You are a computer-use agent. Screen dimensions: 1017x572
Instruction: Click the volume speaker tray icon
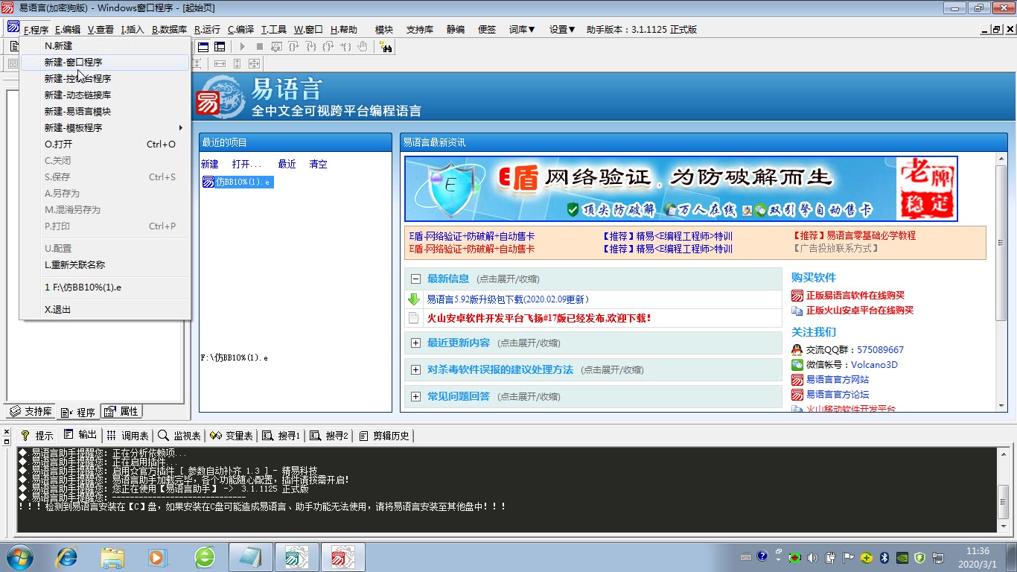pyautogui.click(x=812, y=557)
